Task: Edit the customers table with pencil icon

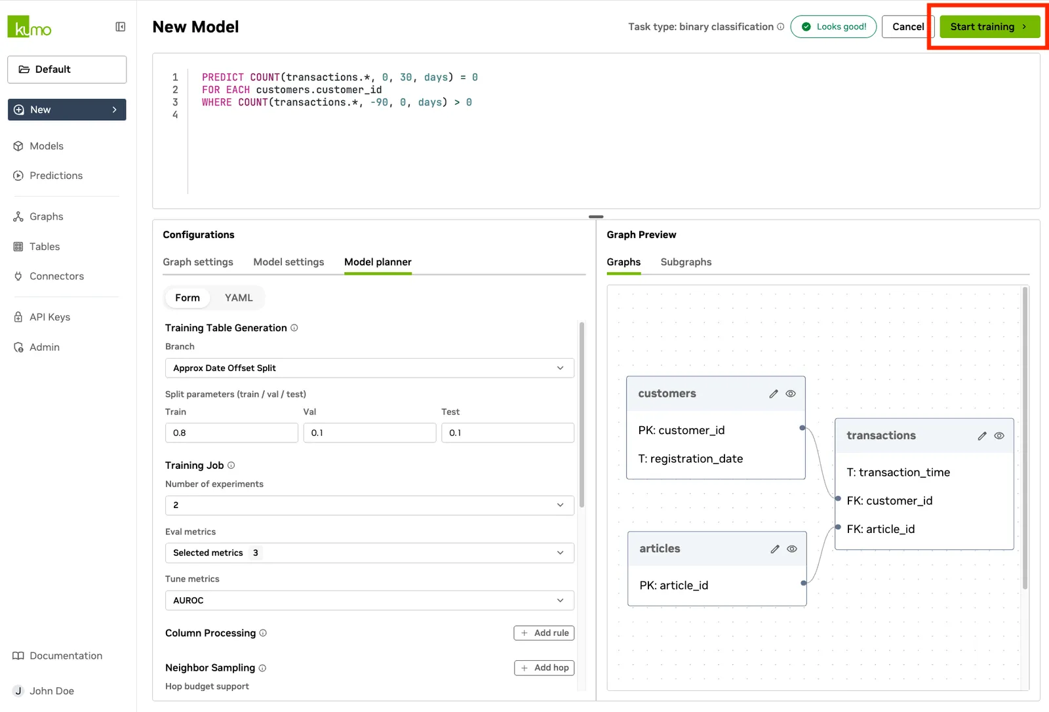Action: tap(774, 394)
